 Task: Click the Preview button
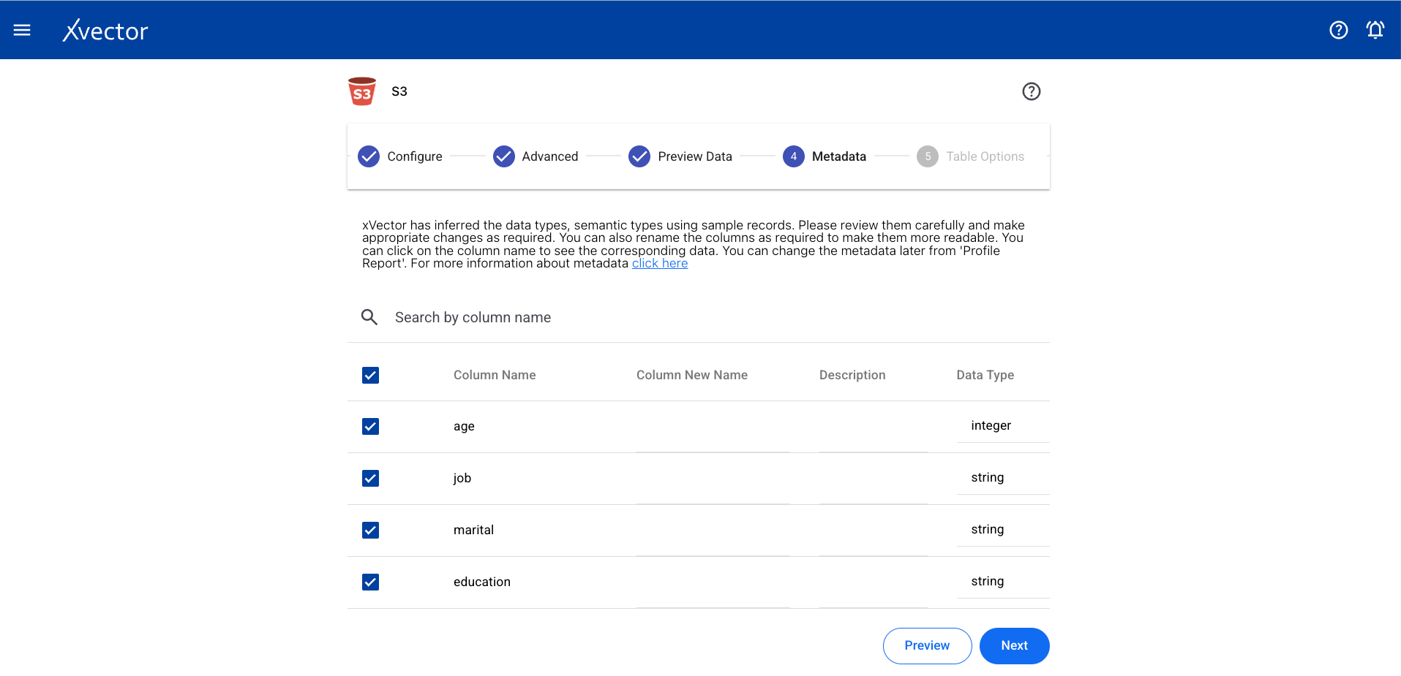[927, 645]
